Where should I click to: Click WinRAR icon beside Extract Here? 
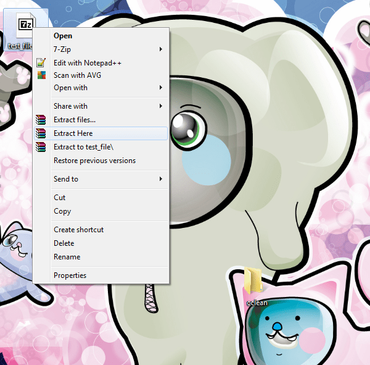point(41,133)
